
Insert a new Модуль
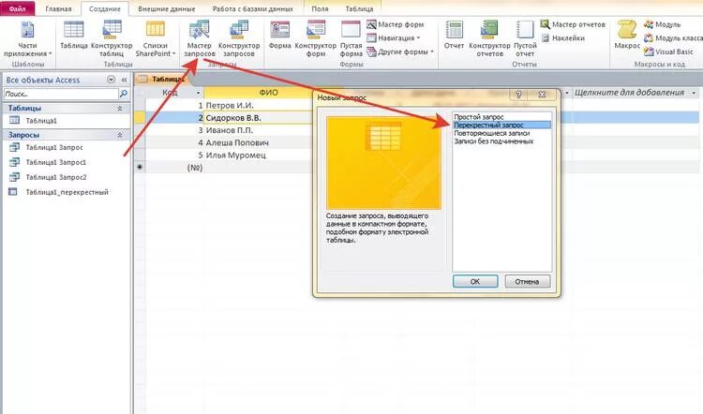[662, 24]
